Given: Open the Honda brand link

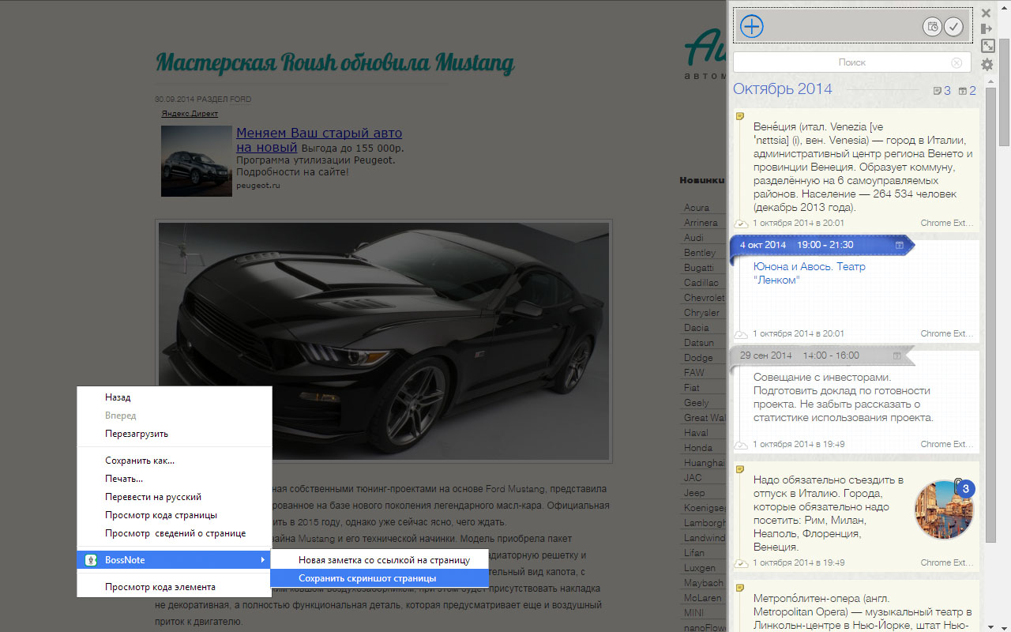Looking at the screenshot, I should [x=698, y=448].
